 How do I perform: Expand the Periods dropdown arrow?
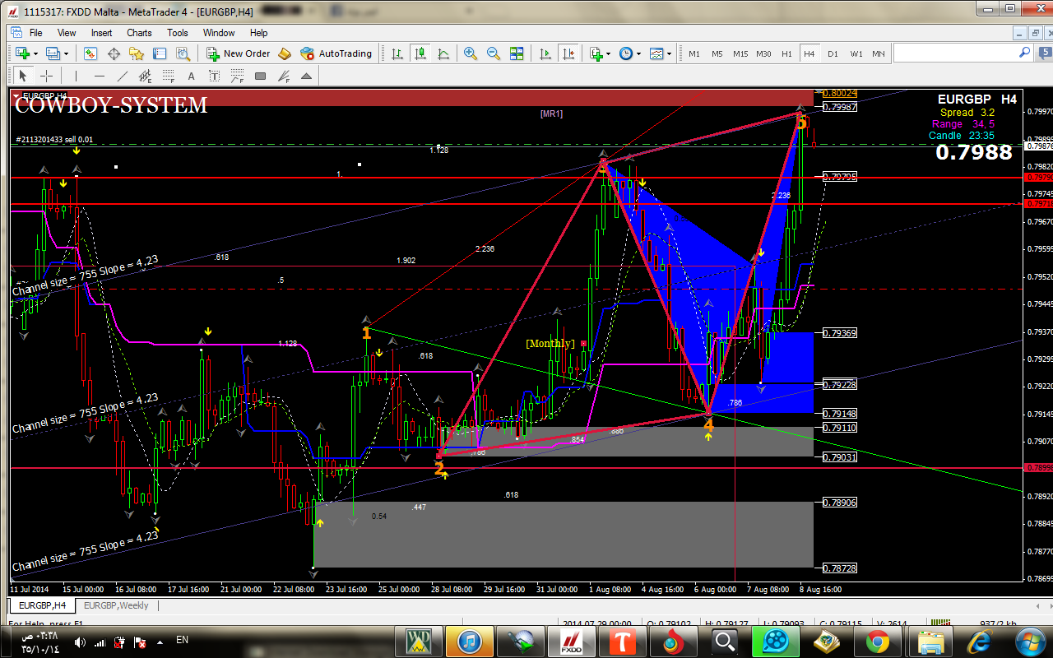click(x=639, y=53)
